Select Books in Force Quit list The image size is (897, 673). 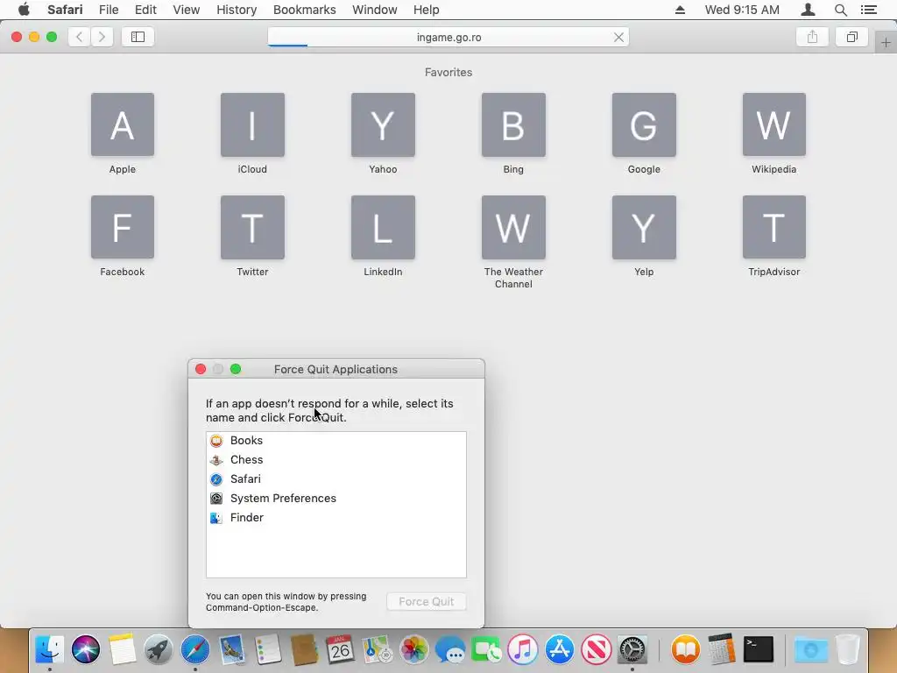pyautogui.click(x=336, y=441)
